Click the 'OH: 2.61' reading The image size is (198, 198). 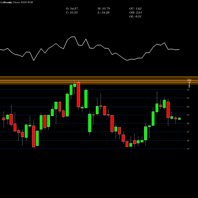[x=135, y=13]
